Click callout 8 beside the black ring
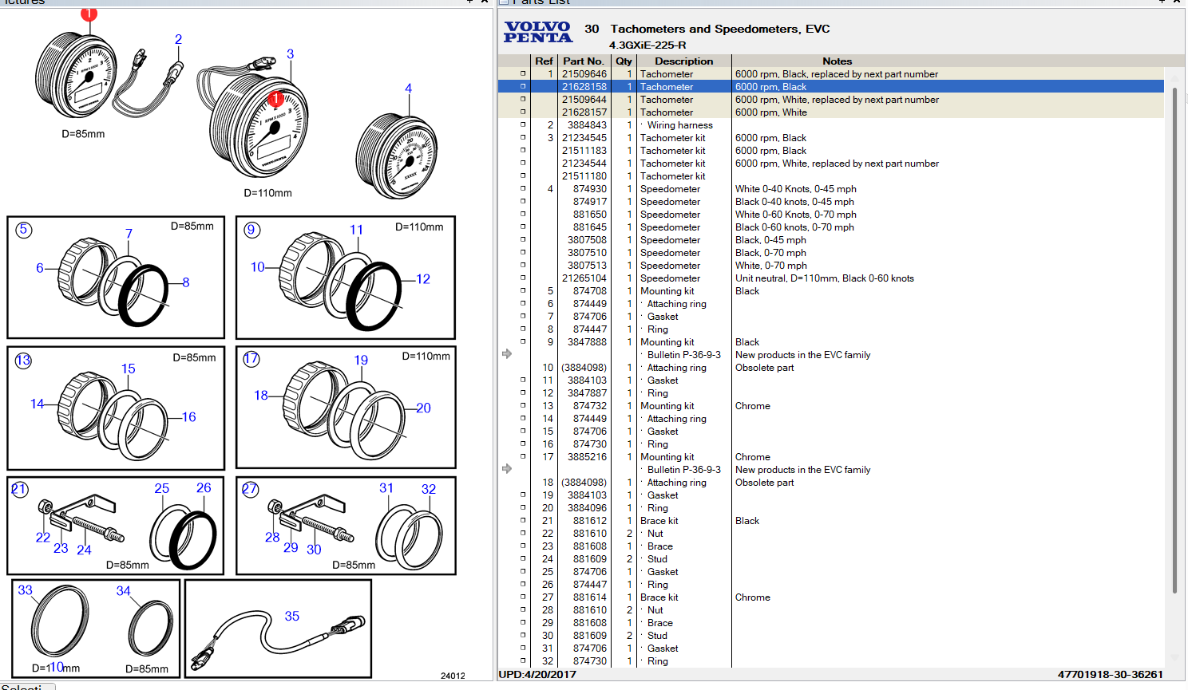Screen dimensions: 1188x690 tap(186, 282)
